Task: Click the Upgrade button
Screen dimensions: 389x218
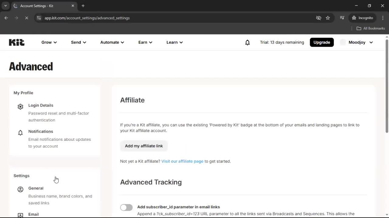Action: (x=322, y=42)
